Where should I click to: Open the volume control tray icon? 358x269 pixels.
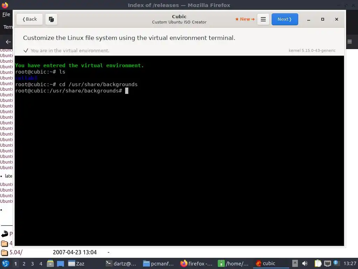[305, 263]
